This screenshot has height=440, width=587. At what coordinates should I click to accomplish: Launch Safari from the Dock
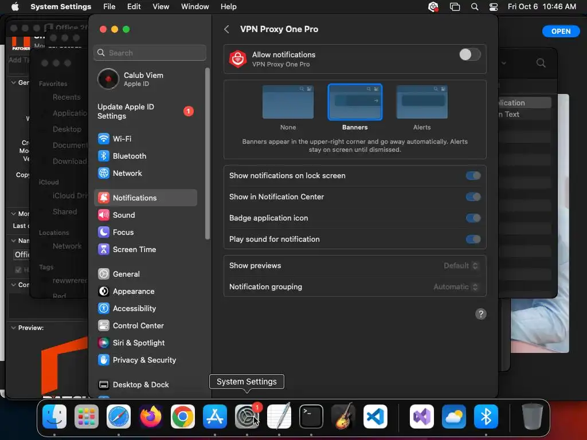[x=119, y=417]
